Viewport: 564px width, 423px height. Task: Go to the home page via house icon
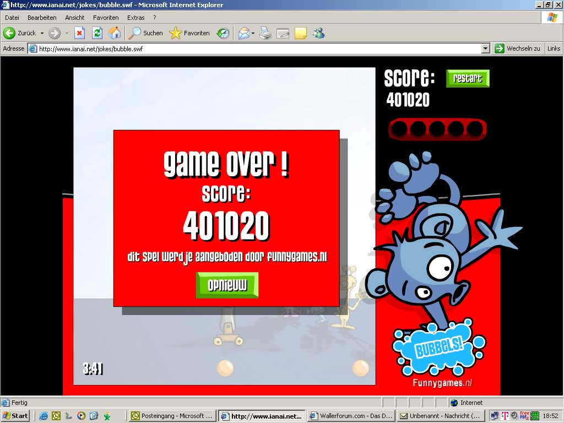(115, 33)
